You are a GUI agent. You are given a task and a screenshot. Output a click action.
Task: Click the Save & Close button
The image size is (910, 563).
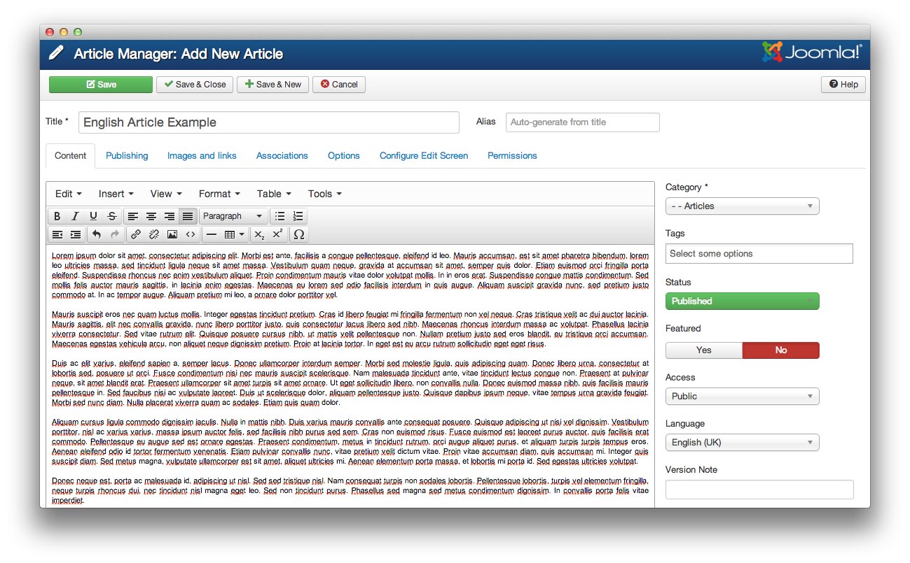(x=195, y=85)
